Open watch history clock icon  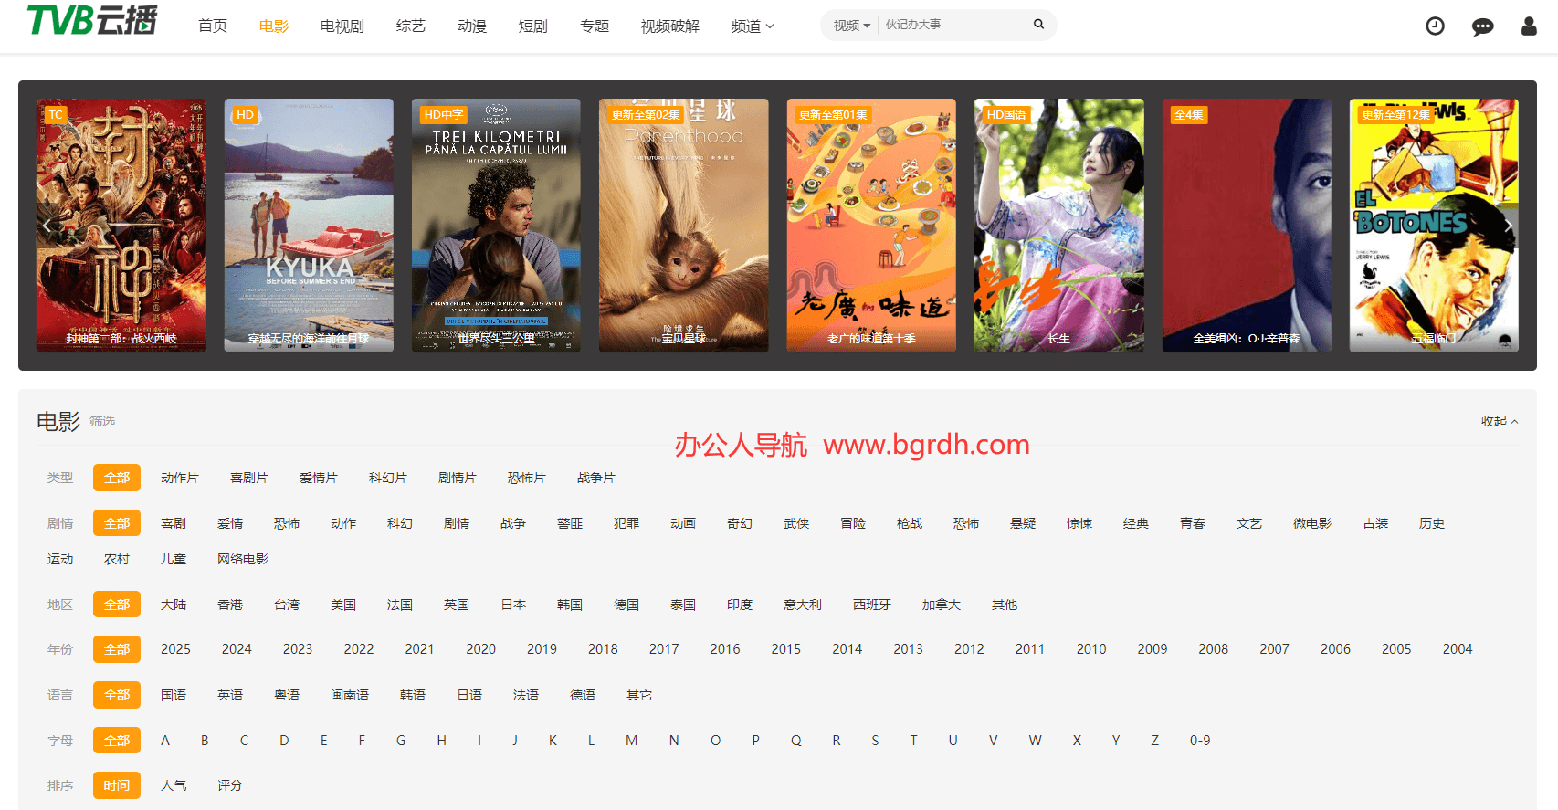pos(1435,26)
